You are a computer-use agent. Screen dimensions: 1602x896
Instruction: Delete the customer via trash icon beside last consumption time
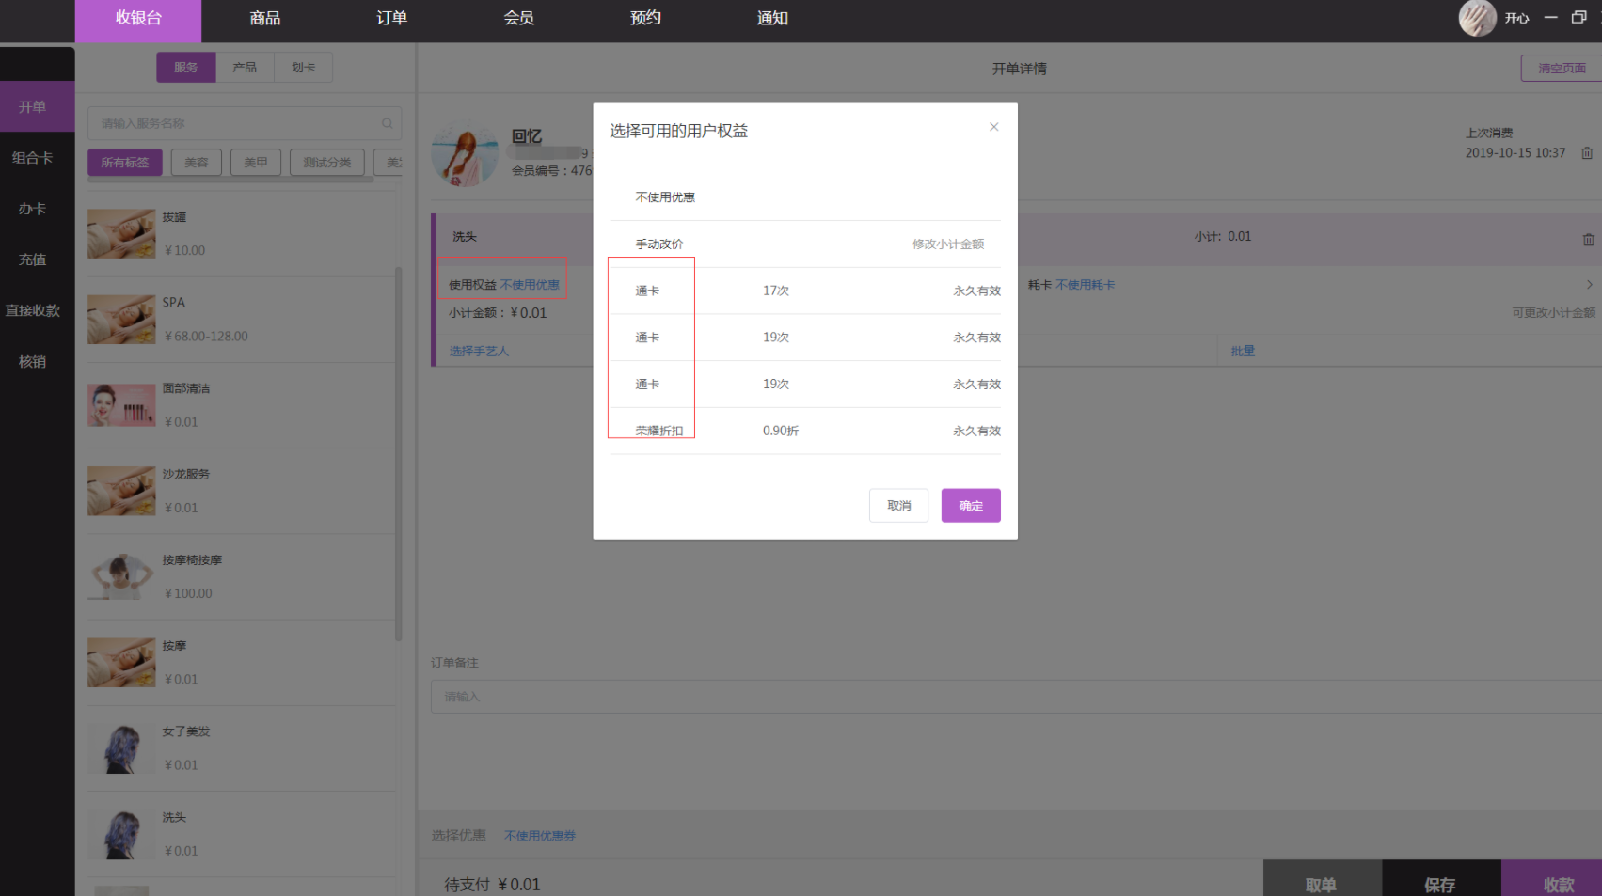pyautogui.click(x=1586, y=153)
